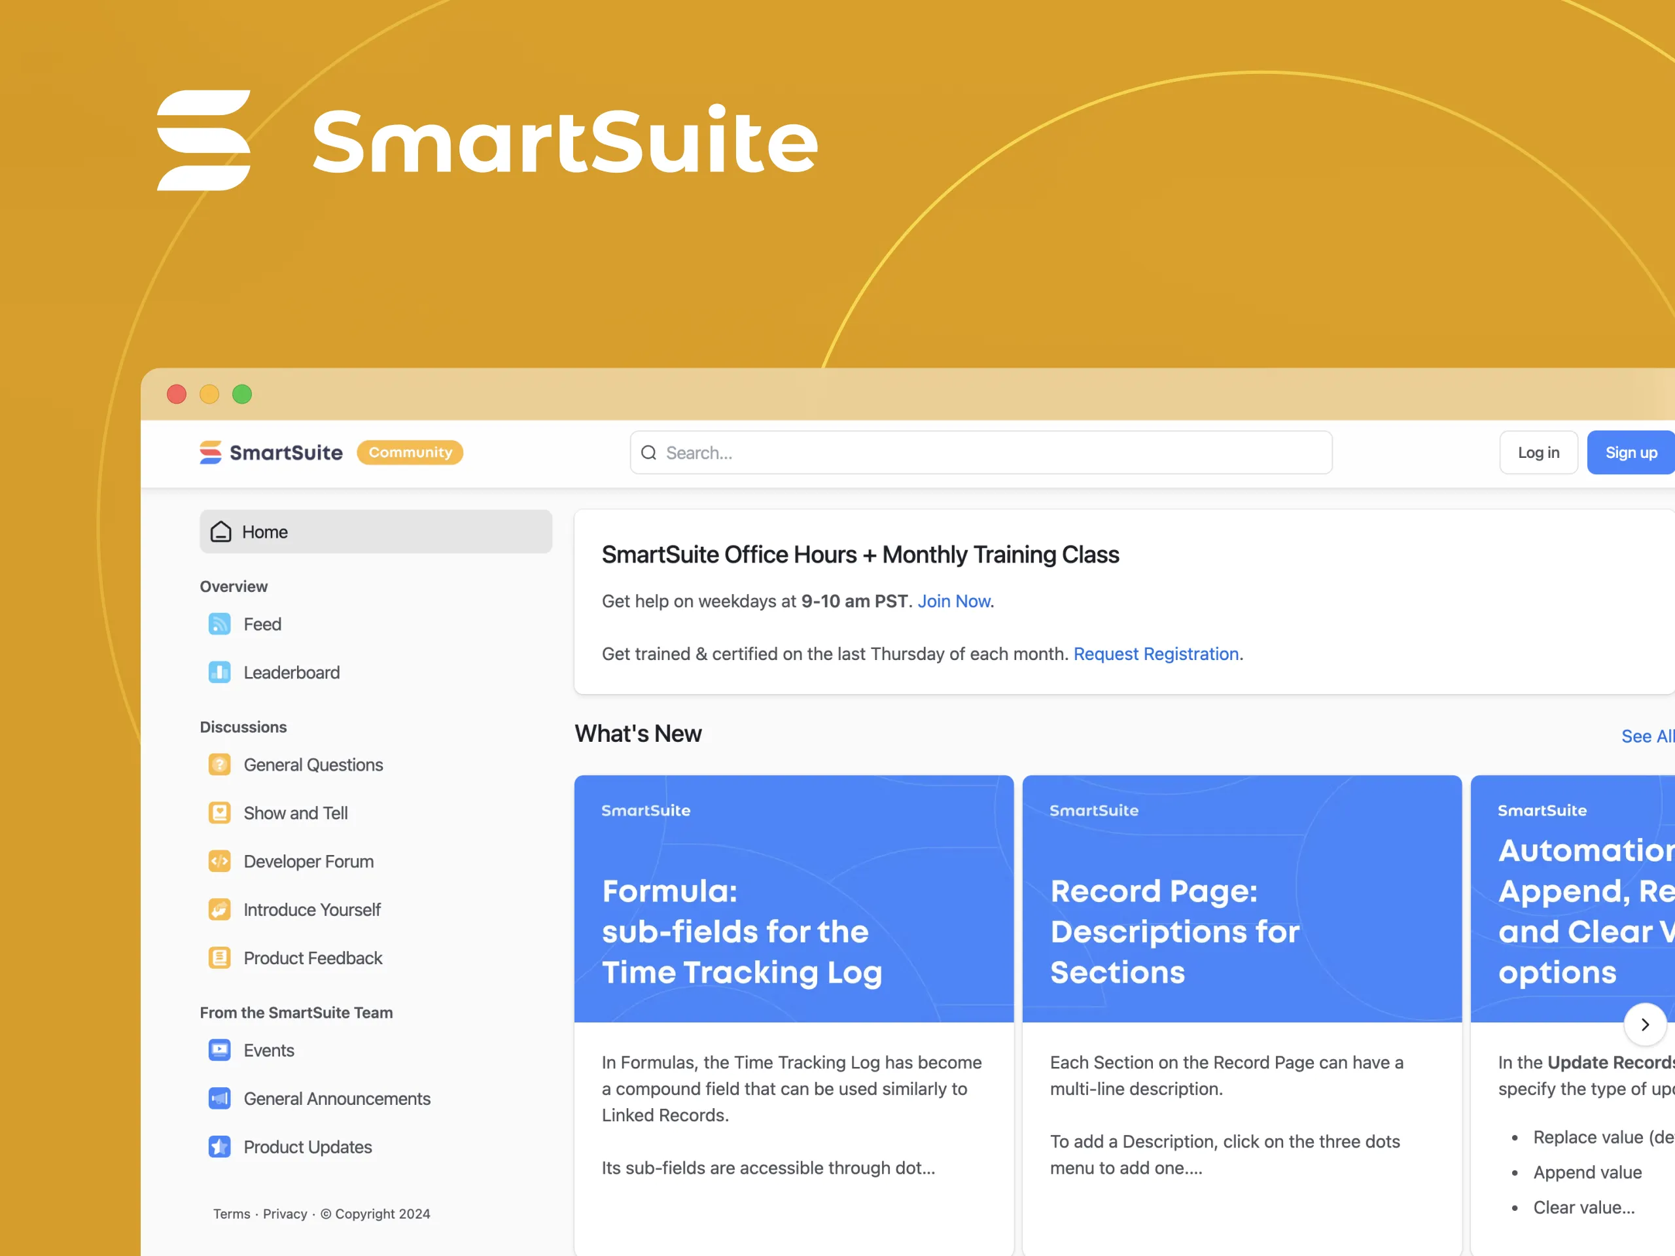
Task: Advance What's New carousel with right arrow
Action: (1645, 1024)
